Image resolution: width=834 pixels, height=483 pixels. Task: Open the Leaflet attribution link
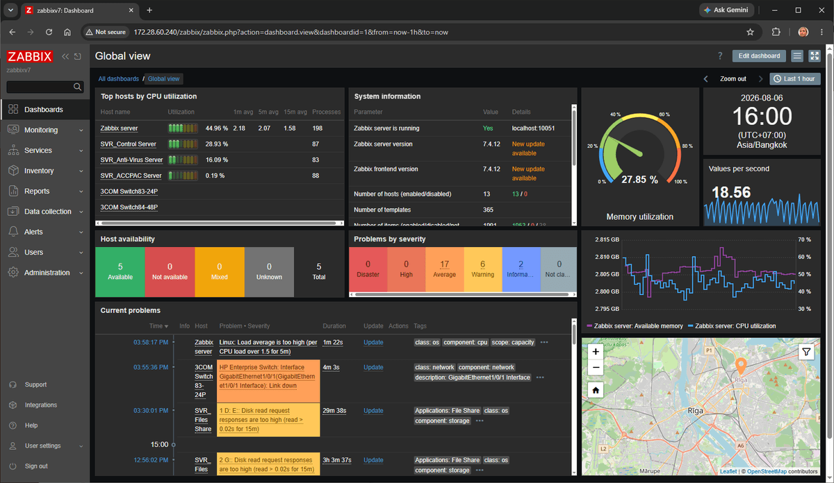point(728,471)
